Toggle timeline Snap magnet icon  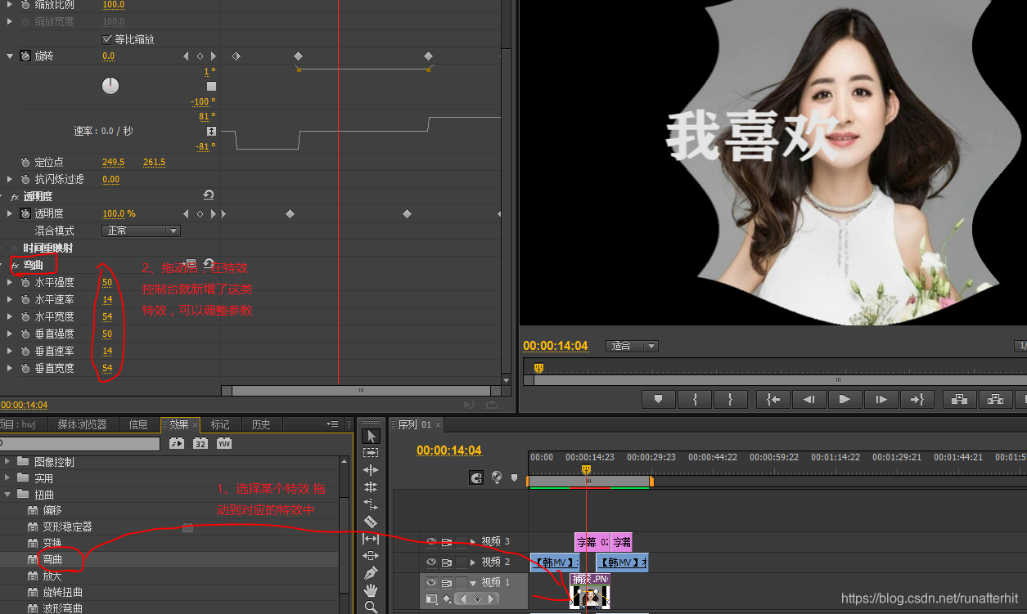click(x=476, y=477)
